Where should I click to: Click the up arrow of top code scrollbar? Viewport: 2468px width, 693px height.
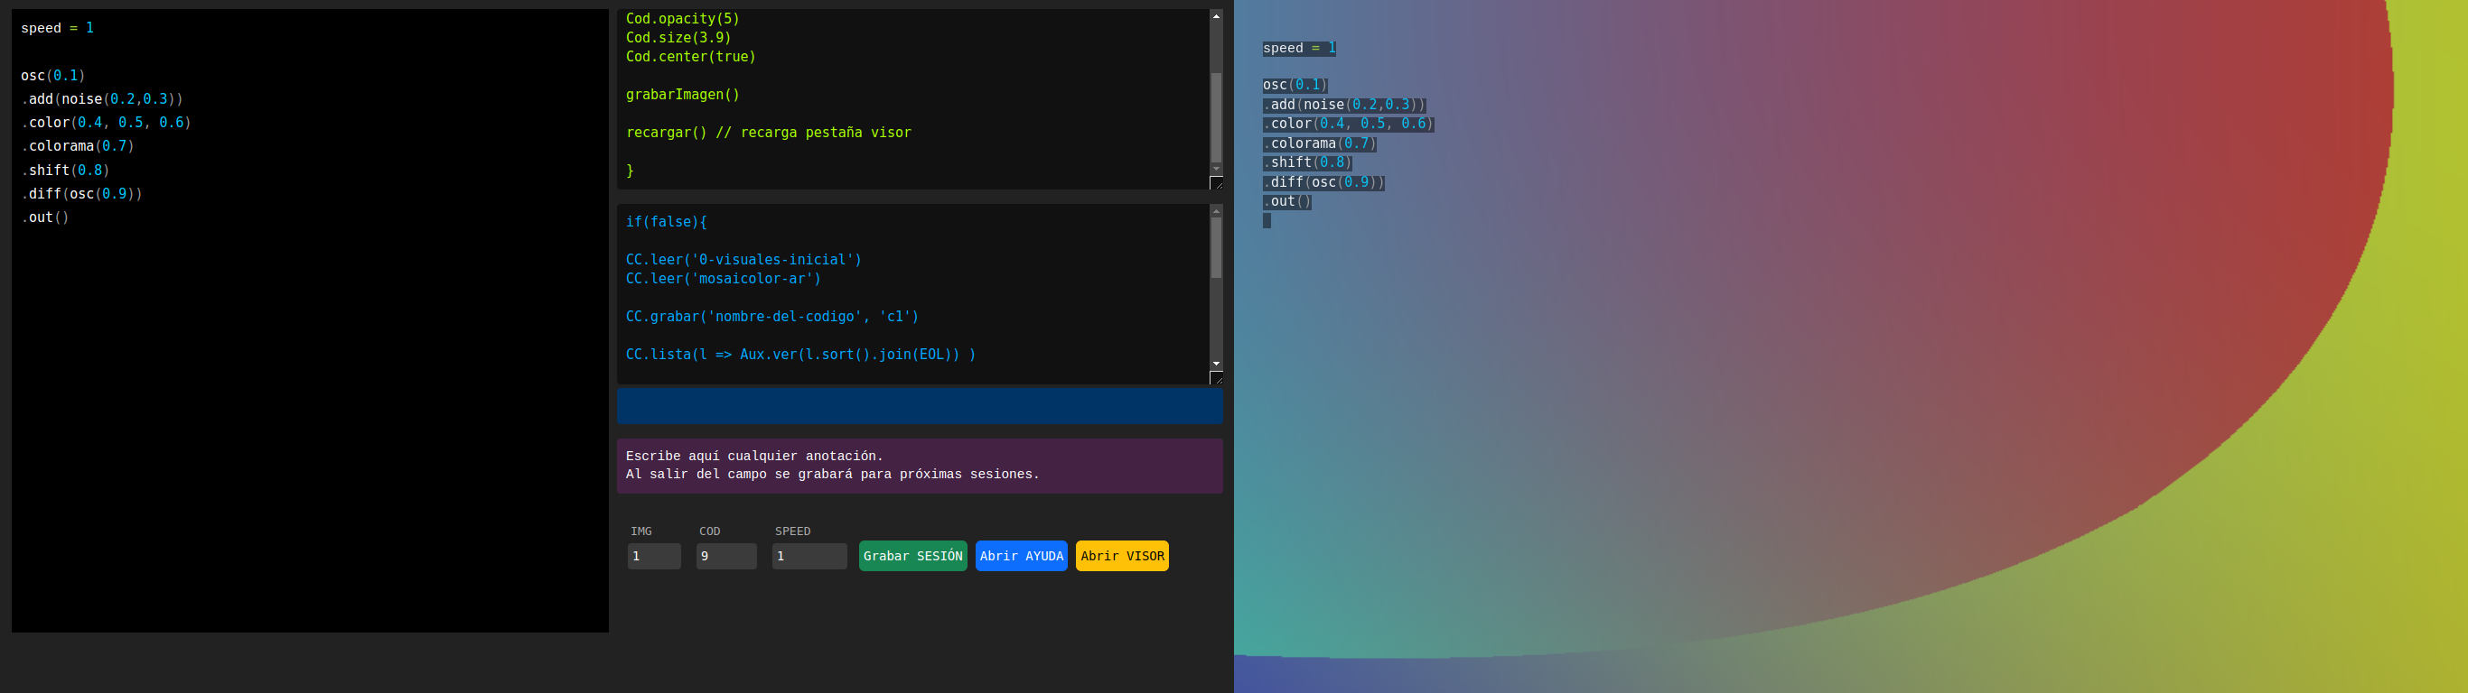1216,16
